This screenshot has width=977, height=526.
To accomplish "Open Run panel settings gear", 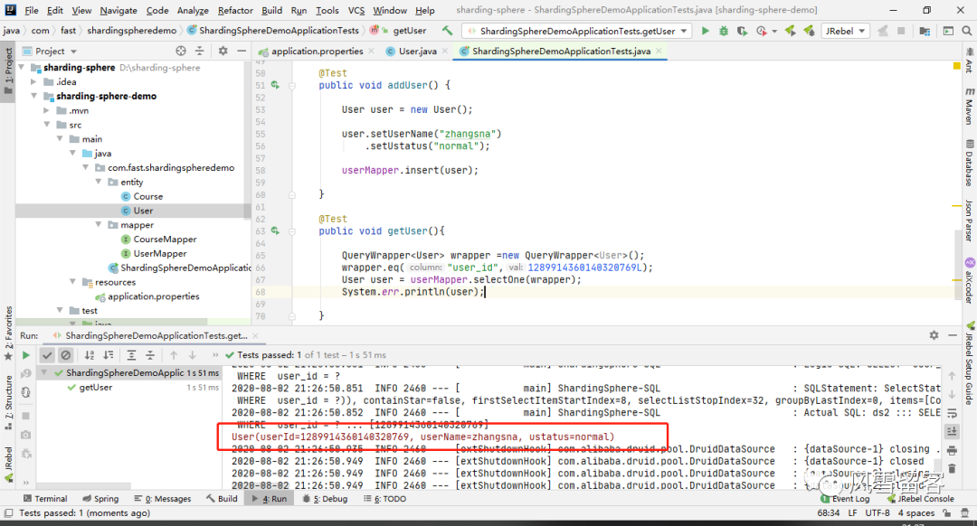I will coord(934,335).
